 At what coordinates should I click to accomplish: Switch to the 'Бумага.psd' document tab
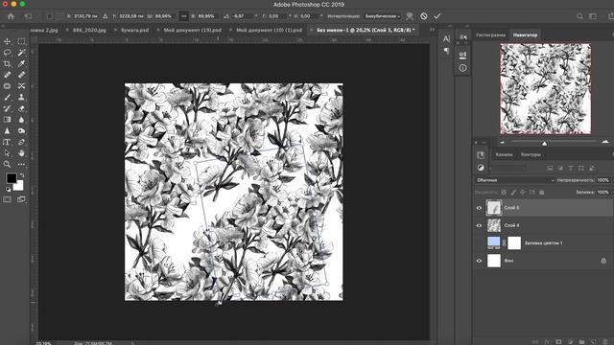coord(134,30)
